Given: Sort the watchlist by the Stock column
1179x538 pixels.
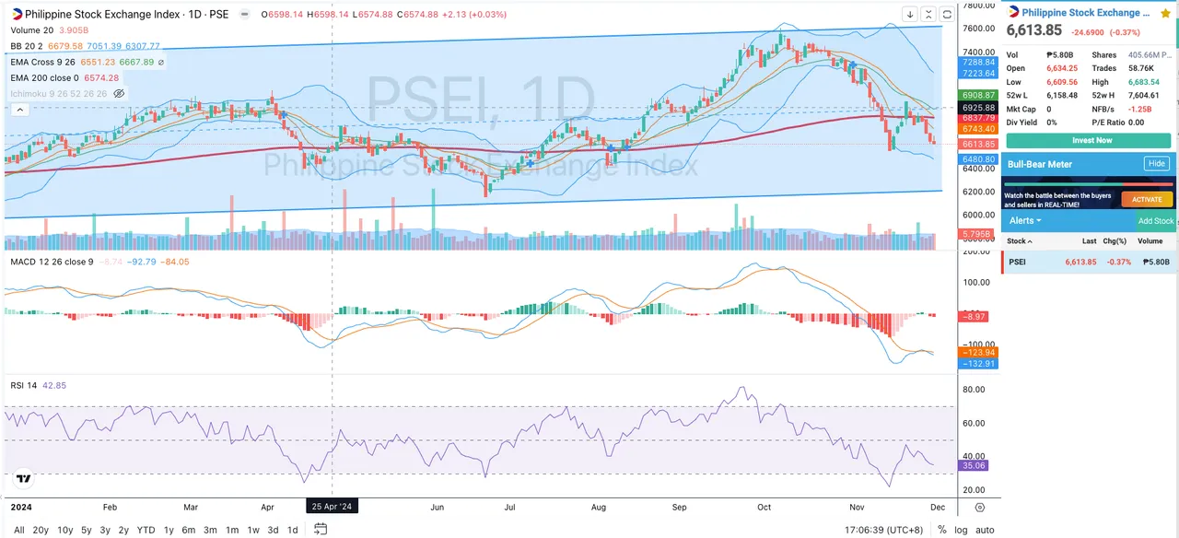Looking at the screenshot, I should click(x=1019, y=241).
